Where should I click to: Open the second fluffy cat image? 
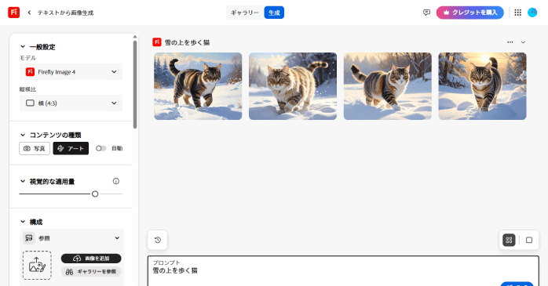(x=293, y=86)
